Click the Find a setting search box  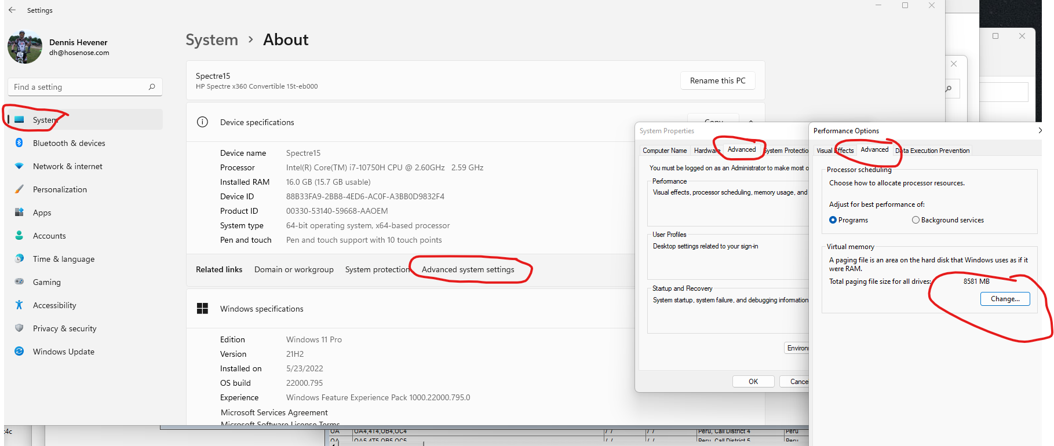[85, 87]
